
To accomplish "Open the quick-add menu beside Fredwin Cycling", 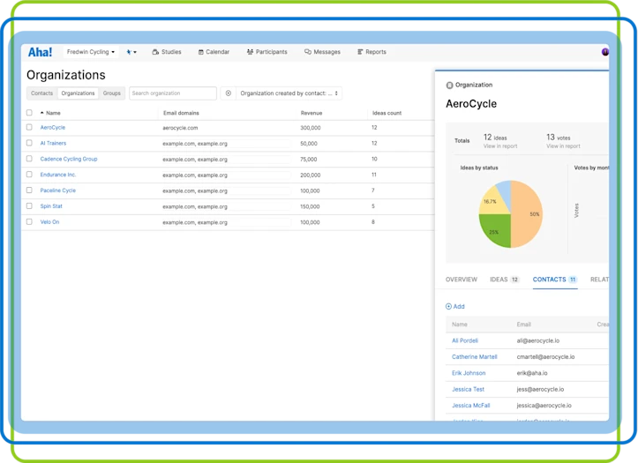I will click(x=131, y=52).
